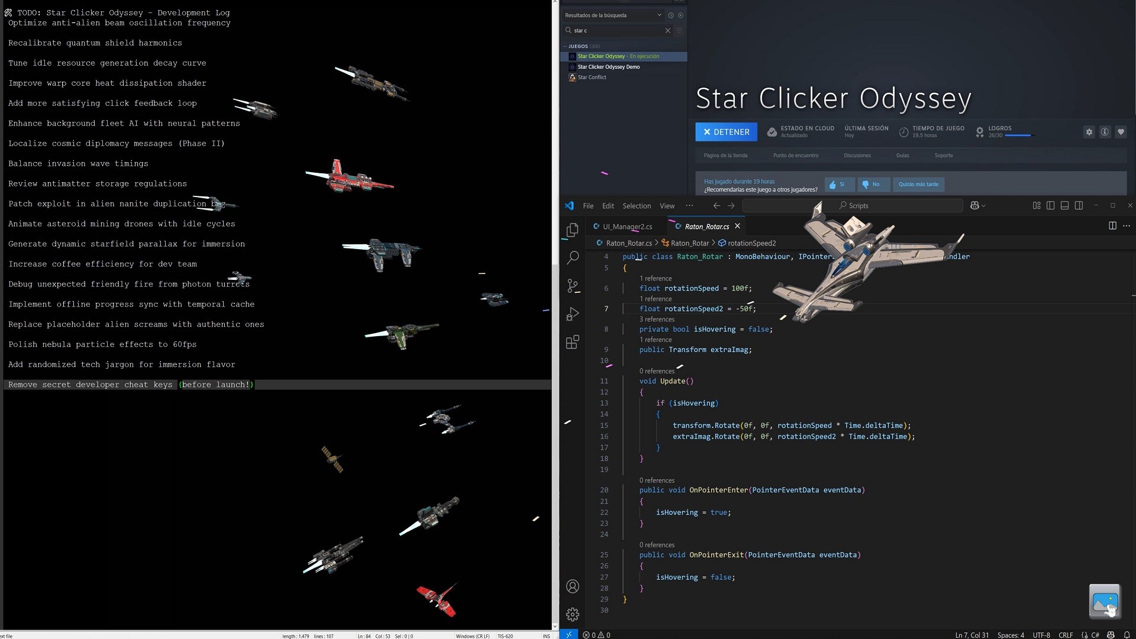Split the editor right
The width and height of the screenshot is (1136, 639).
pyautogui.click(x=1112, y=226)
